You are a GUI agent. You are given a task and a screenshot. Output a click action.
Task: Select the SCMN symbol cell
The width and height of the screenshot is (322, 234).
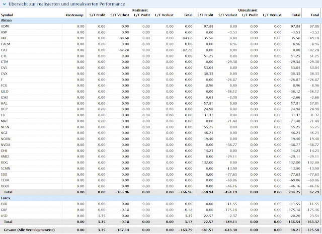(6, 168)
